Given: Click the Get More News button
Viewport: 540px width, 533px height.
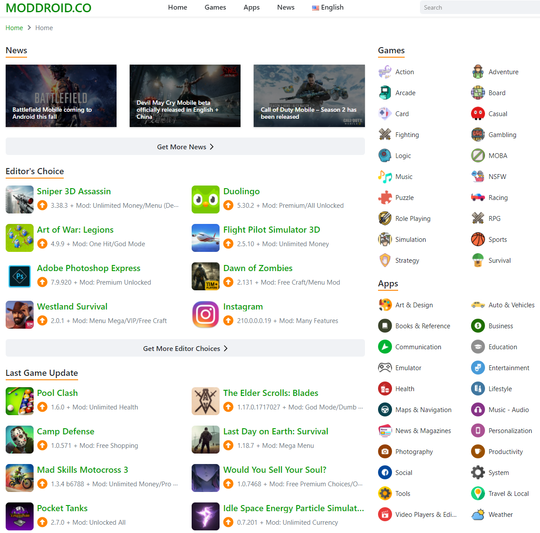Looking at the screenshot, I should click(x=185, y=147).
